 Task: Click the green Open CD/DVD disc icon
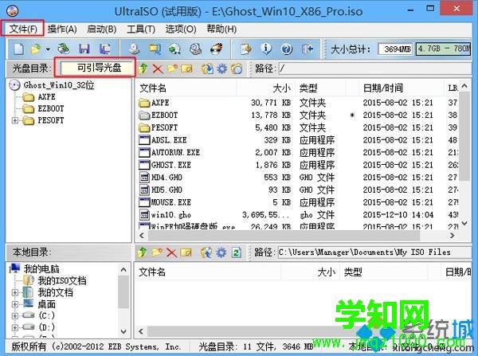pyautogui.click(x=64, y=49)
